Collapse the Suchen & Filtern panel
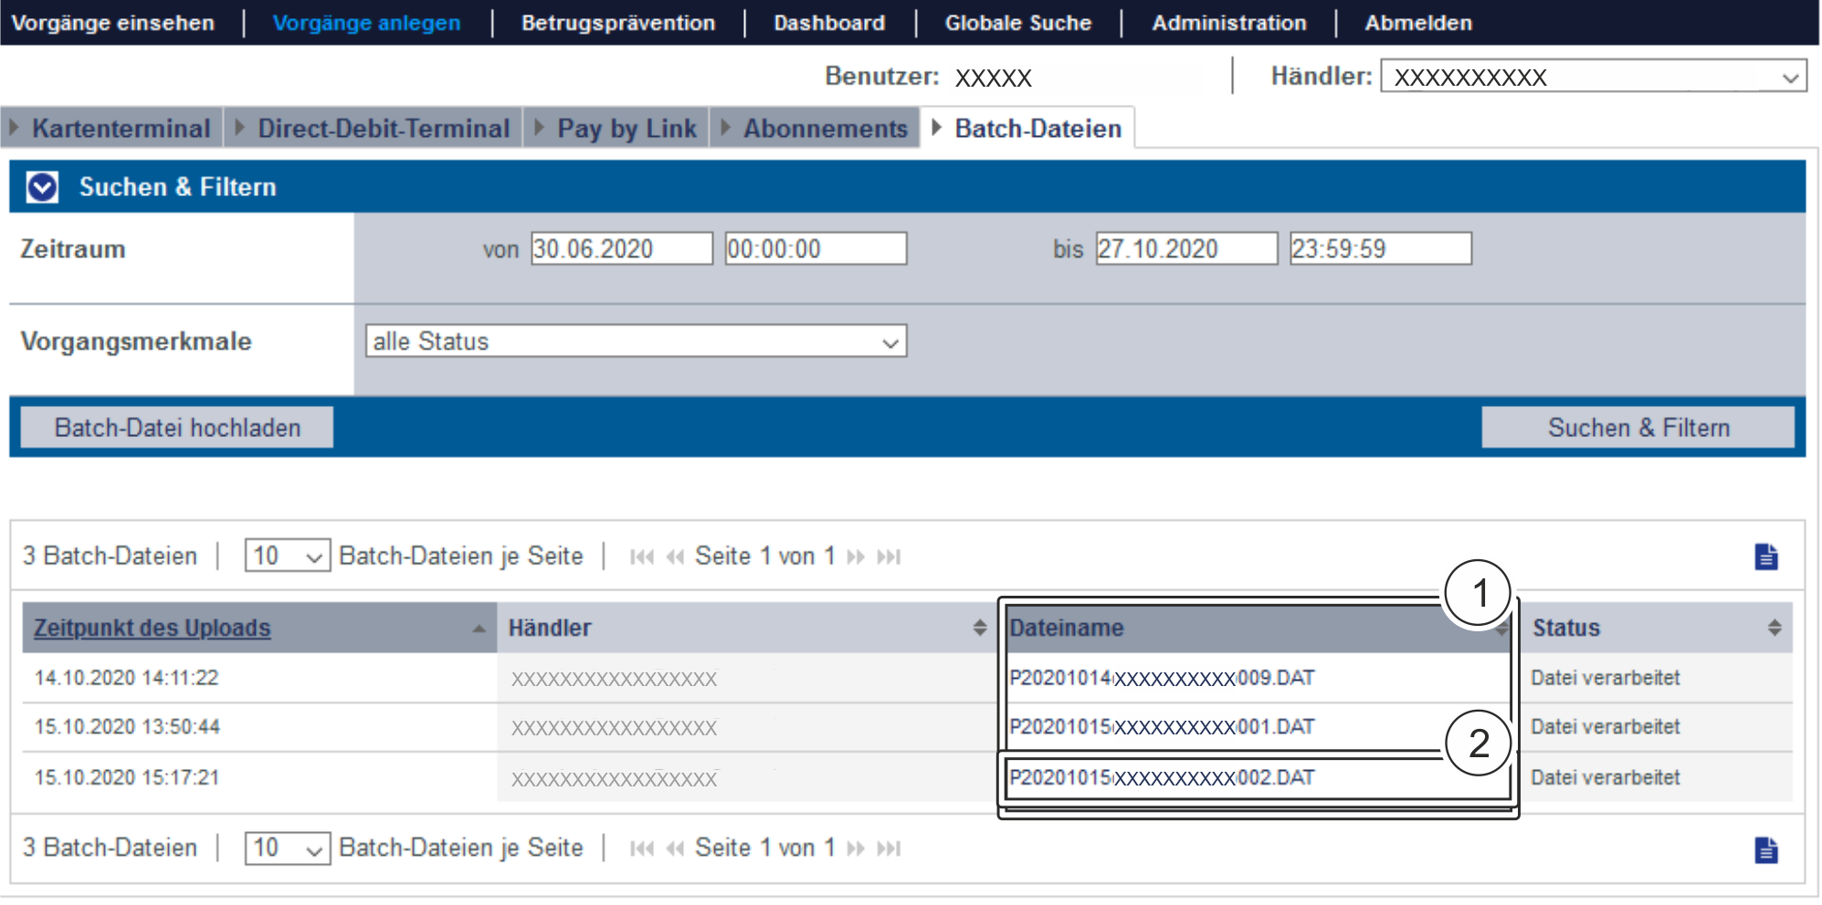This screenshot has width=1822, height=905. 42,187
